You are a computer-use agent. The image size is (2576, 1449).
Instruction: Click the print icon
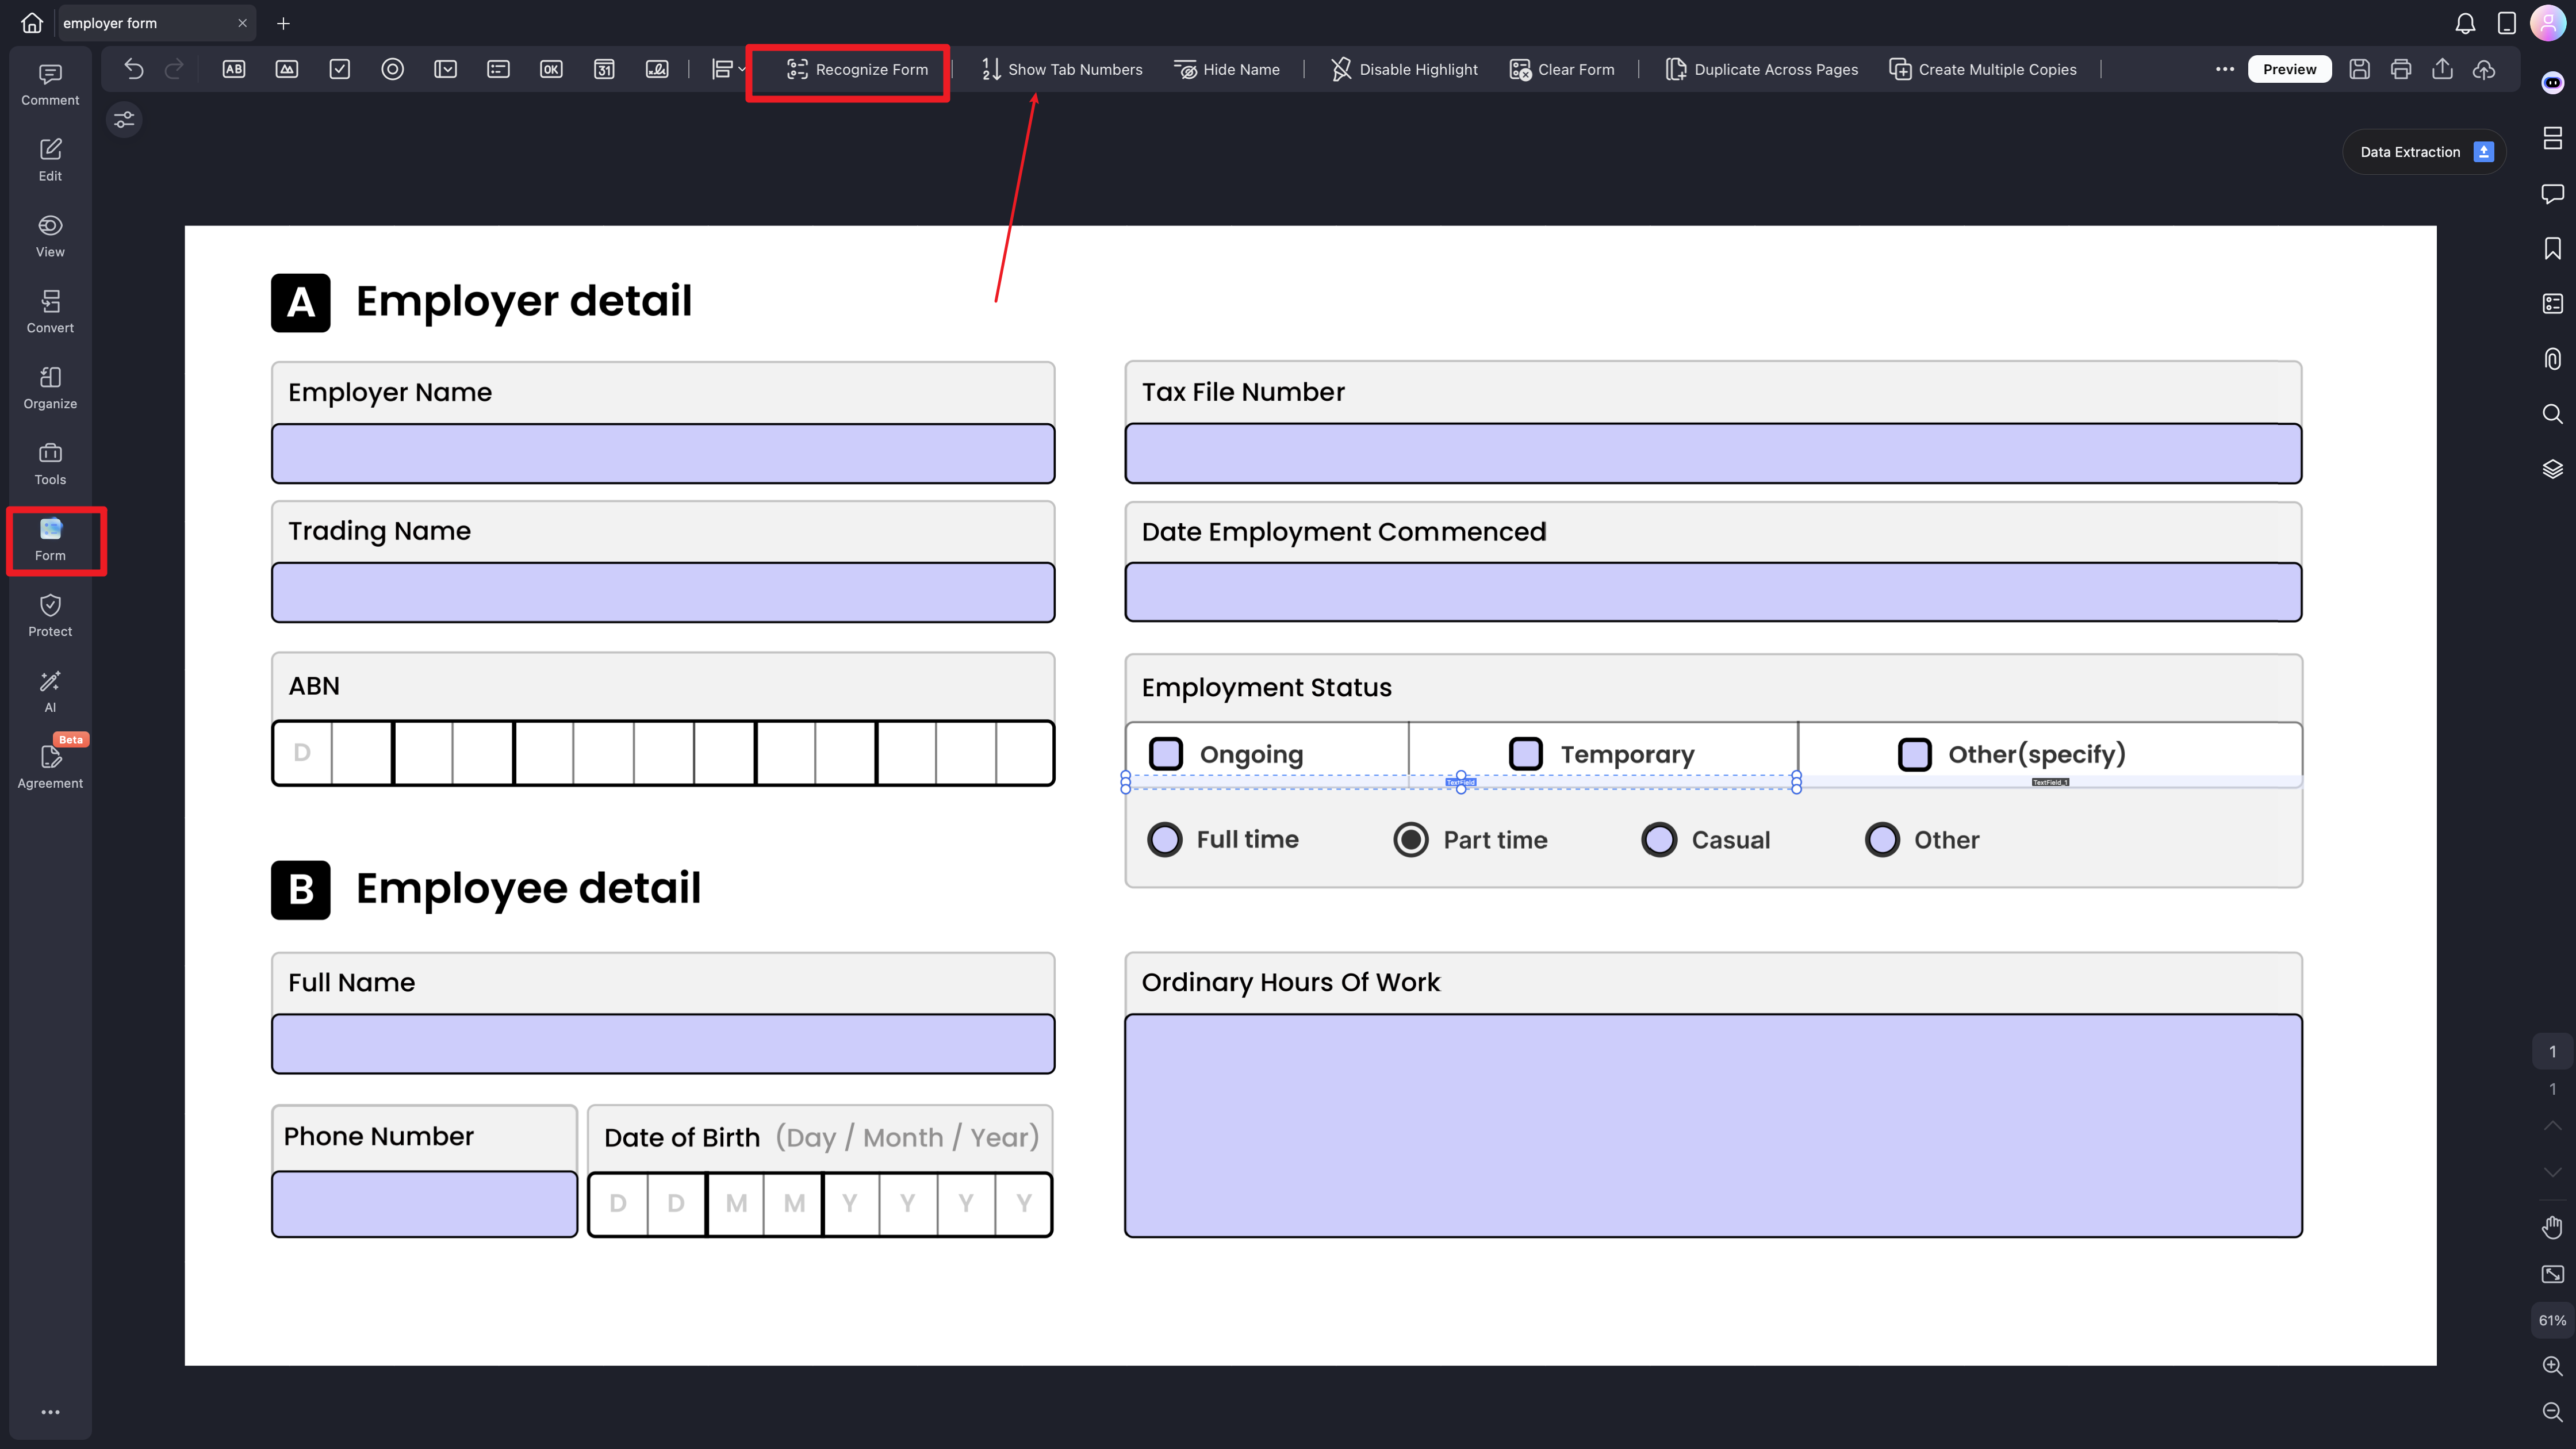click(x=2401, y=69)
